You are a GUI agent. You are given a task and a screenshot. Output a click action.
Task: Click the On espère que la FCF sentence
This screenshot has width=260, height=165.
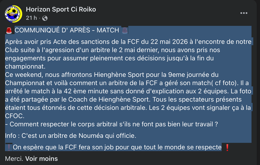pyautogui.click(x=117, y=147)
